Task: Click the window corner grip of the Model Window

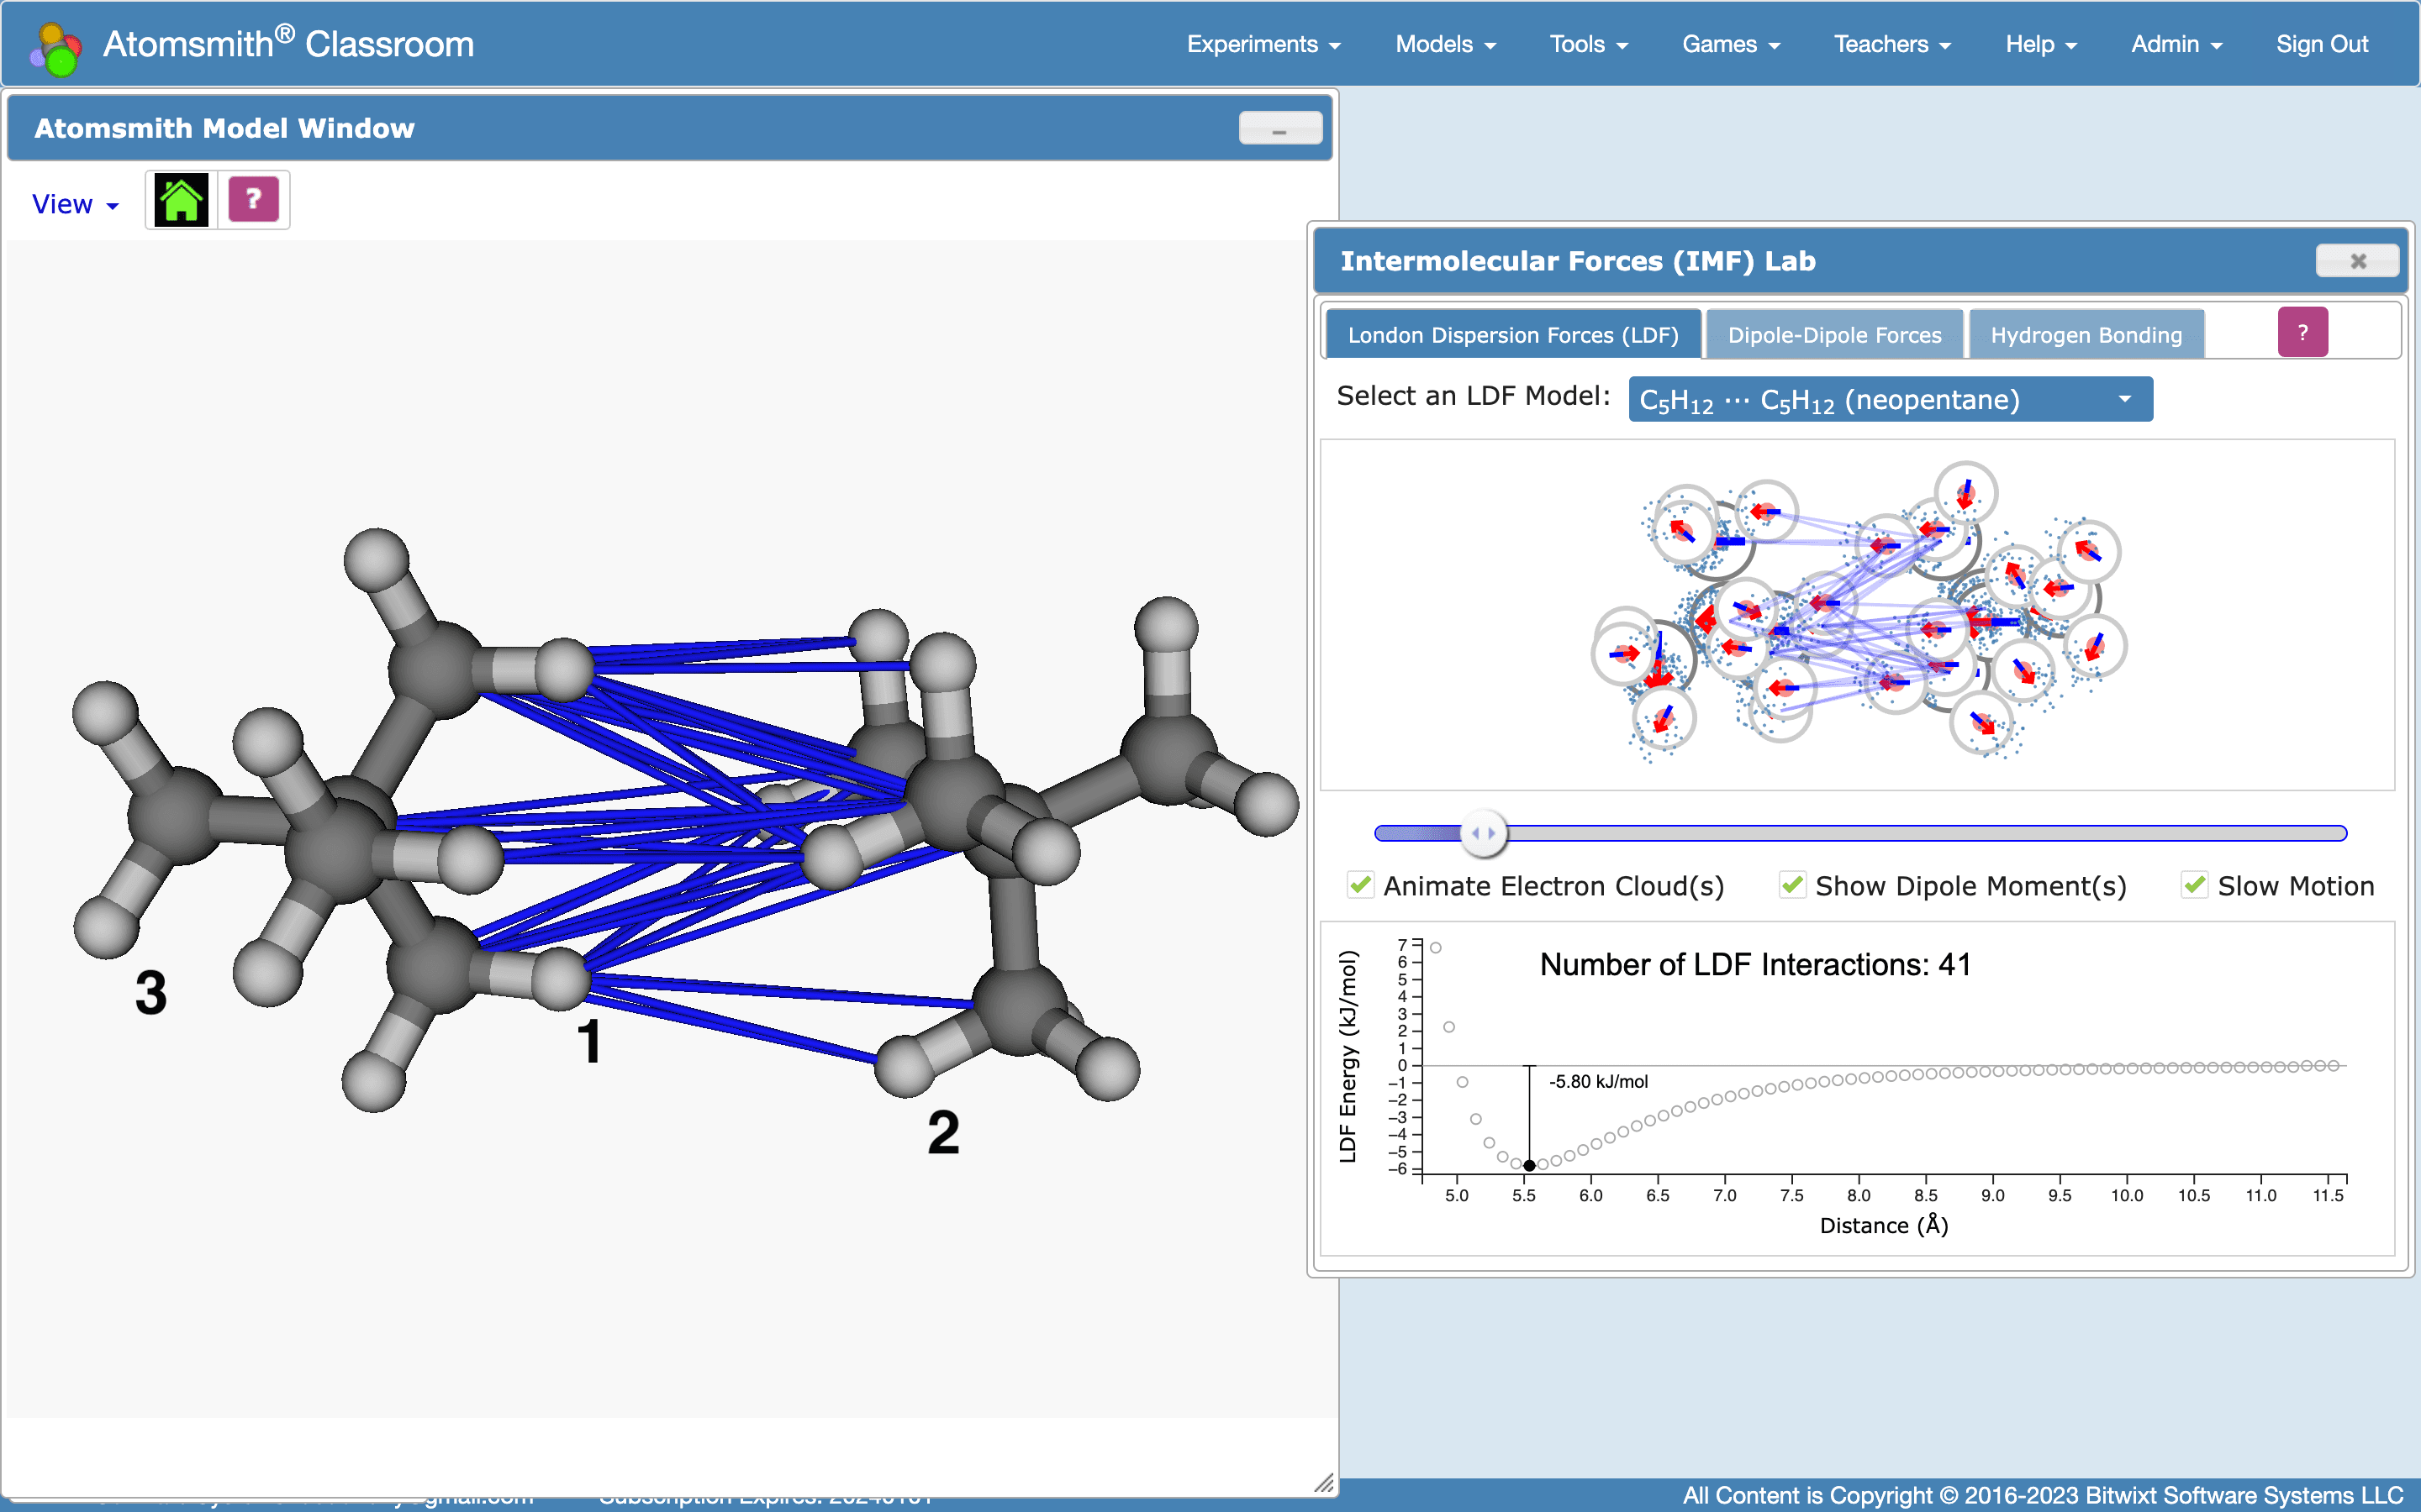Action: pos(1323,1483)
